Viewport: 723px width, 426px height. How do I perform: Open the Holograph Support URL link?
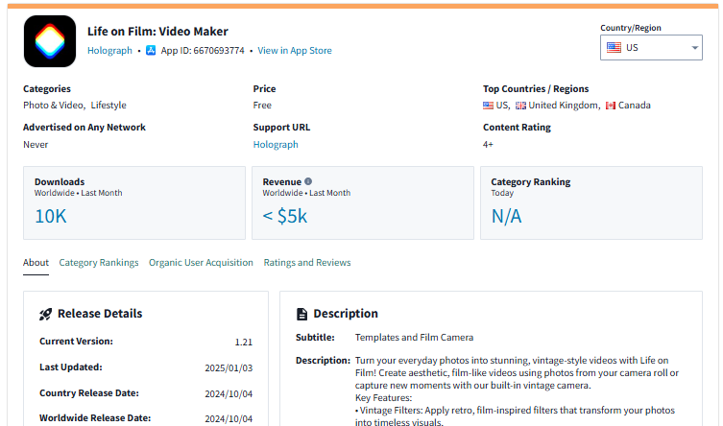(276, 145)
